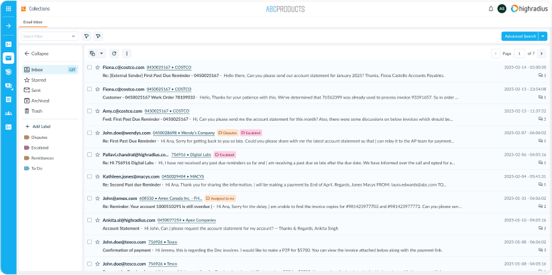Click the Assigned to me tag on Amex email

click(221, 199)
